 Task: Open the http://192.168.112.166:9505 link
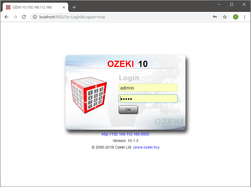pyautogui.click(x=125, y=134)
